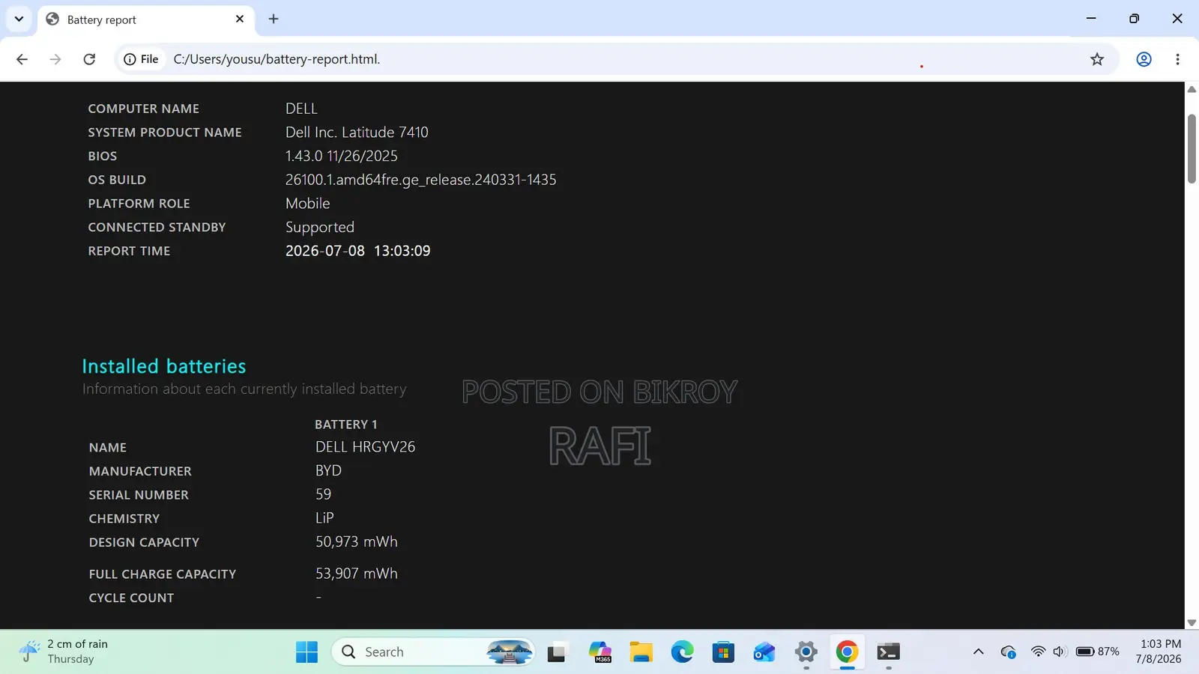Reload the battery report page
1199x674 pixels.
tap(89, 59)
